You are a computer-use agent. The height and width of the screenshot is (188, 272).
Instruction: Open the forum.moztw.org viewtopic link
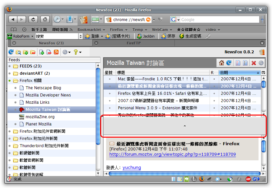[x=172, y=154]
